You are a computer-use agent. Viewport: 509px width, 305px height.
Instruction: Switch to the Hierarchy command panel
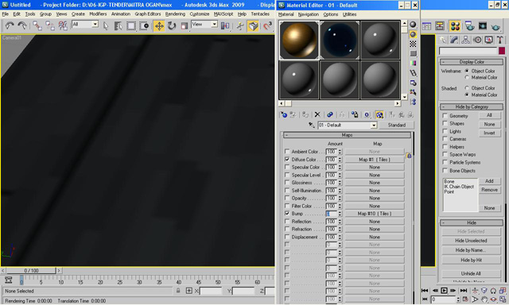point(465,40)
